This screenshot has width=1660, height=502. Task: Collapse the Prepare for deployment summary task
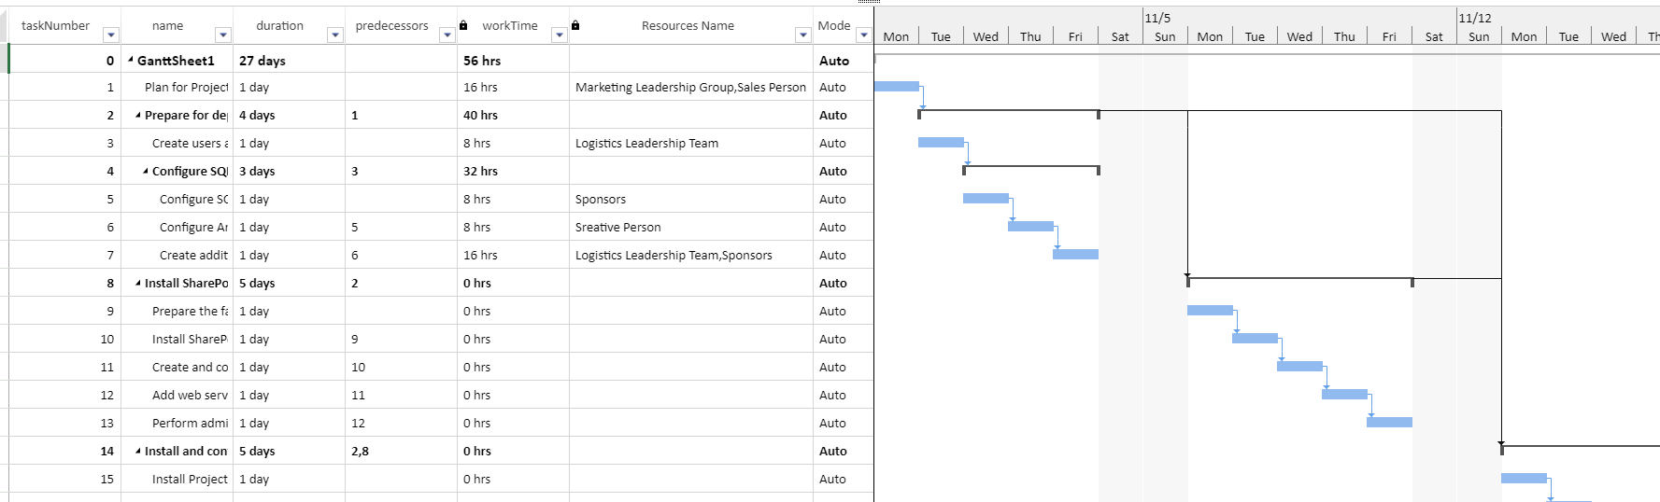pos(138,116)
